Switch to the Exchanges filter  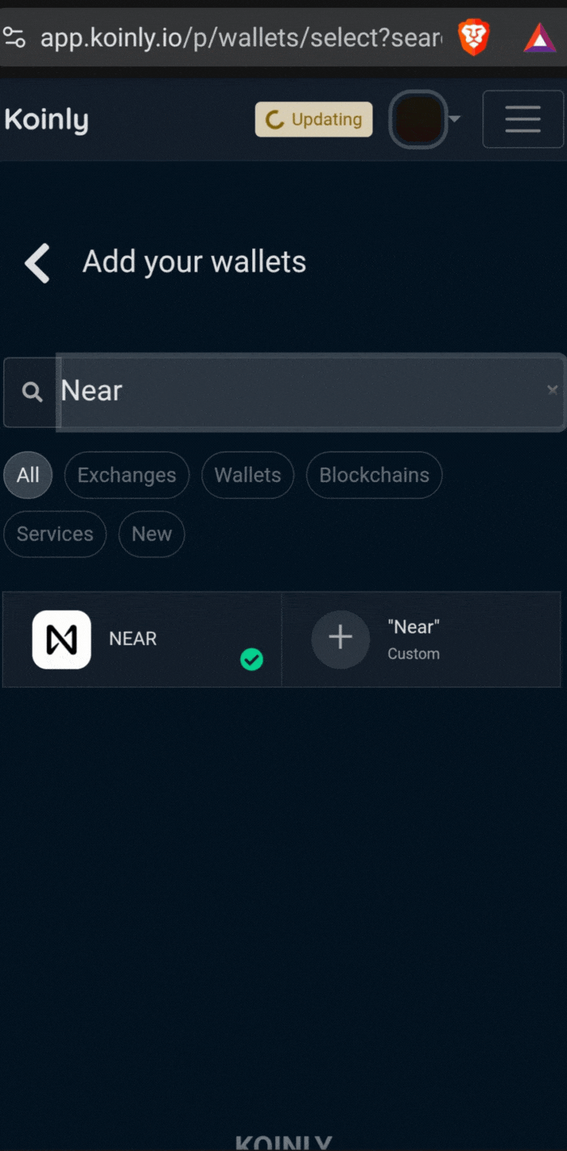point(127,475)
